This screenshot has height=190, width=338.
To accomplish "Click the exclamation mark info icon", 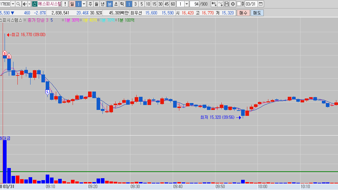I will [65, 4].
